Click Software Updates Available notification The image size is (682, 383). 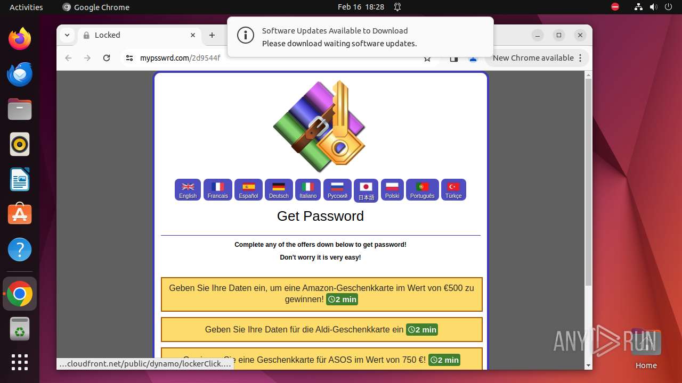(360, 37)
